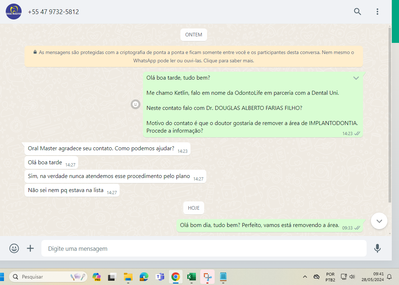This screenshot has height=285, width=399.
Task: Open the clock and date 28/05/2024
Action: [373, 277]
